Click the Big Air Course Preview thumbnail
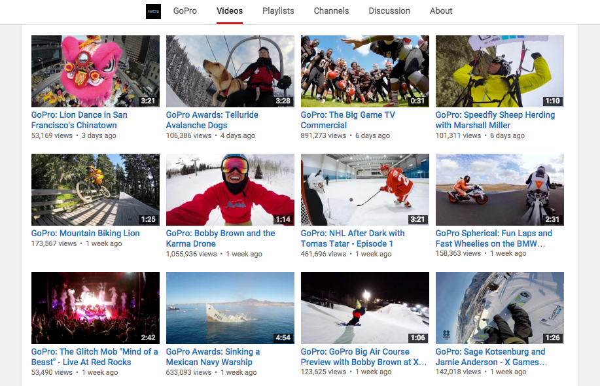This screenshot has width=600, height=386. [x=364, y=308]
